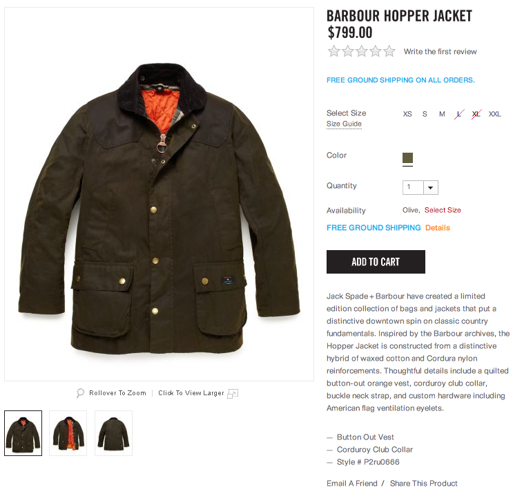This screenshot has width=513, height=503.
Task: Click main jacket image to view larger
Action: pyautogui.click(x=159, y=194)
